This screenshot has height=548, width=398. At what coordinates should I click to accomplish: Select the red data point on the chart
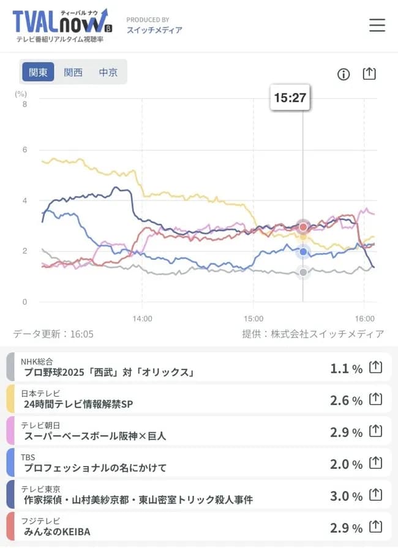click(x=303, y=226)
